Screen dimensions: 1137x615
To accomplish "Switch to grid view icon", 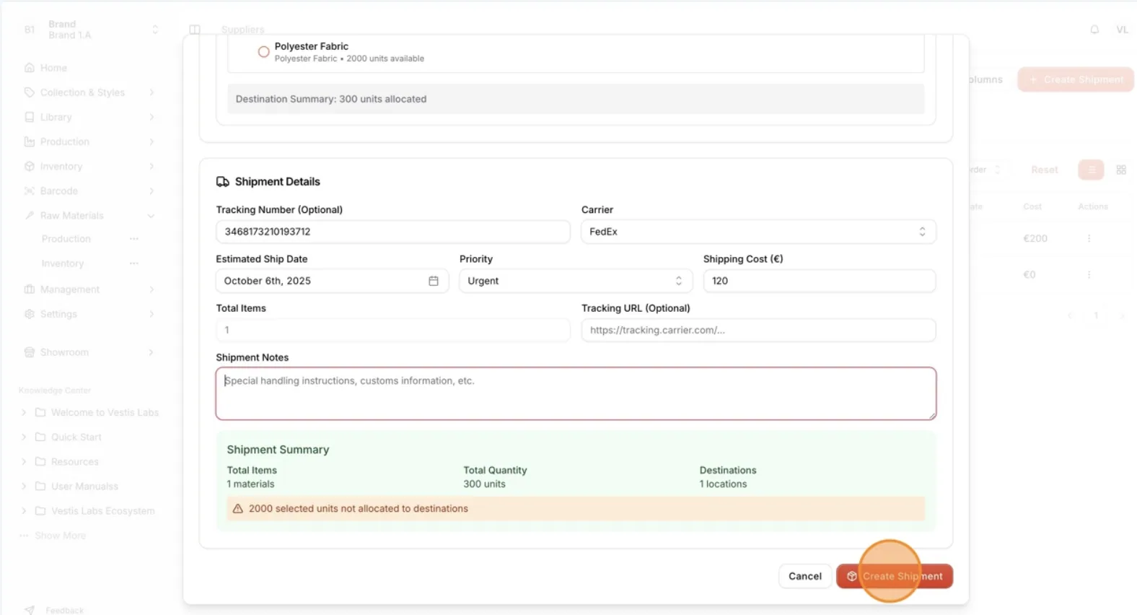I will pyautogui.click(x=1121, y=170).
